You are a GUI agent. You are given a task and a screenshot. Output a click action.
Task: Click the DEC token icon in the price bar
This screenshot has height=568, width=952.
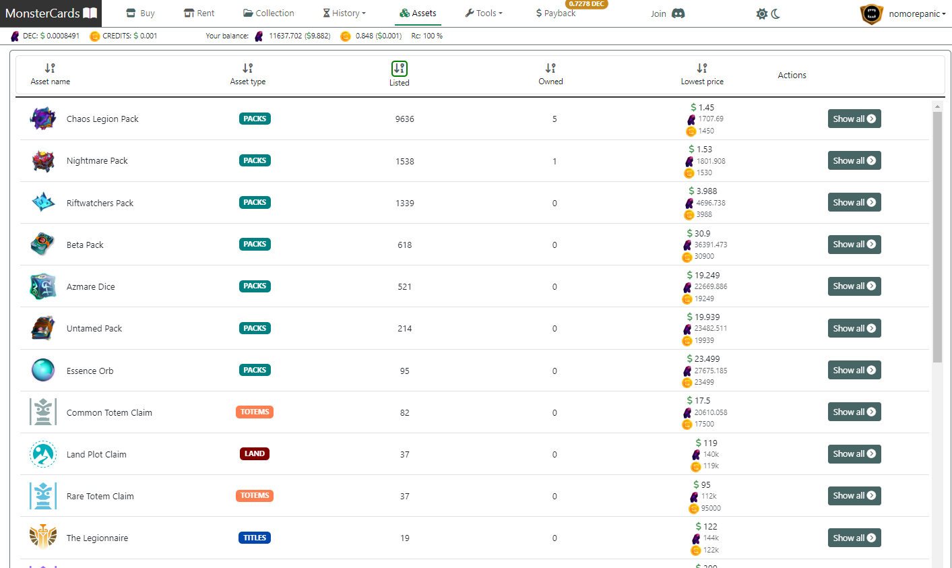(x=15, y=36)
